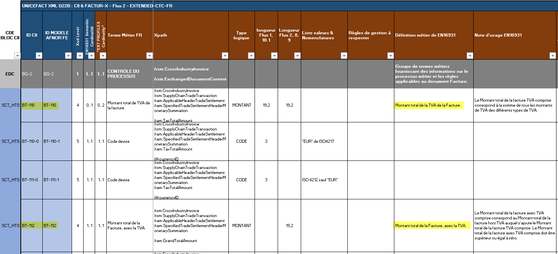Select BG-2 in the ID MODELE AFNOR FE column
This screenshot has width=558, height=254.
click(x=57, y=74)
